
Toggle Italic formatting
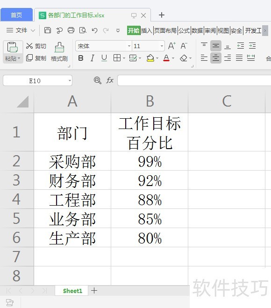tap(93, 58)
